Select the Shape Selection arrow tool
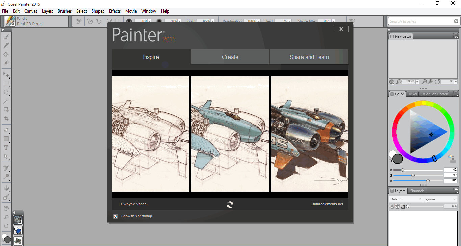Image resolution: width=461 pixels, height=246 pixels. coord(6,156)
